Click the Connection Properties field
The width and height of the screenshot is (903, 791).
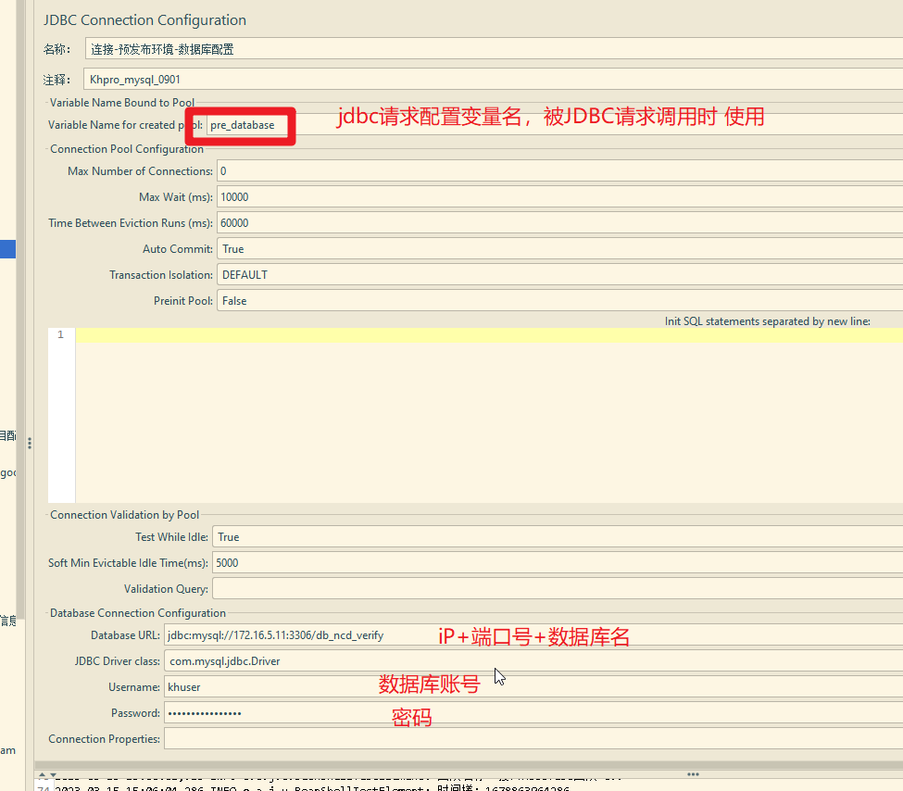[x=533, y=738]
